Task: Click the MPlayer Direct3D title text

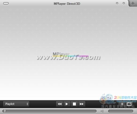Action: tap(67, 4)
